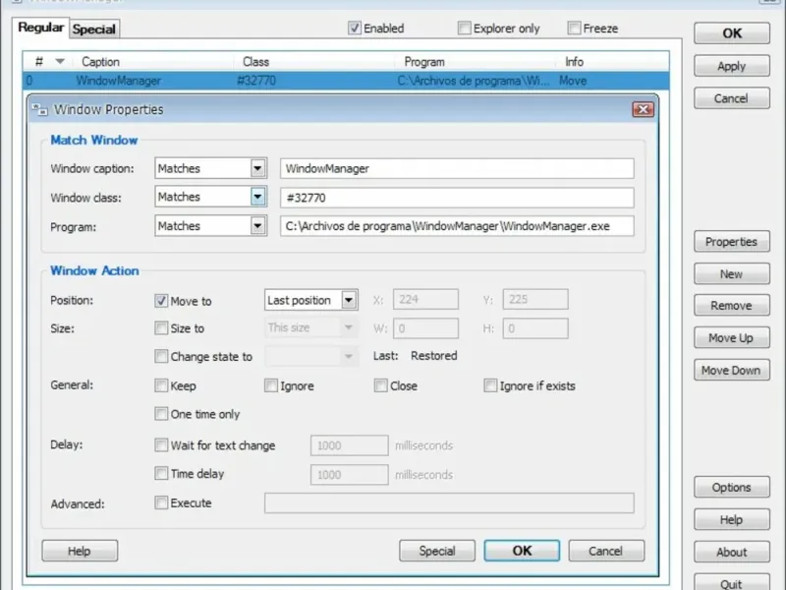Click the X position field
786x590 pixels.
tap(425, 299)
